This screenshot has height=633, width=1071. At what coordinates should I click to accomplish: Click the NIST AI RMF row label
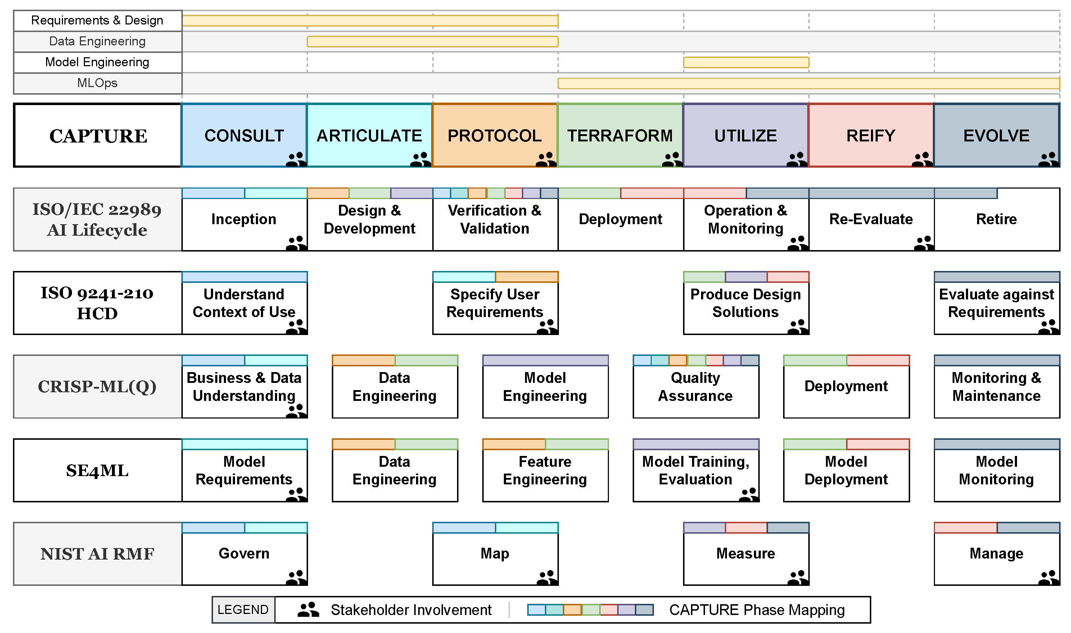[x=98, y=554]
